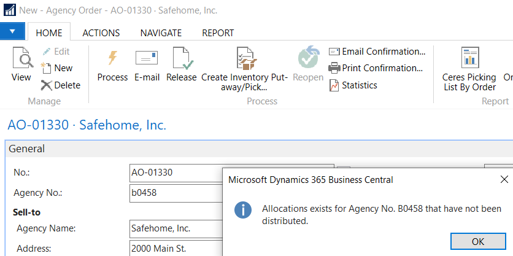Open the application file menu dropdown
The height and width of the screenshot is (256, 513).
(12, 31)
